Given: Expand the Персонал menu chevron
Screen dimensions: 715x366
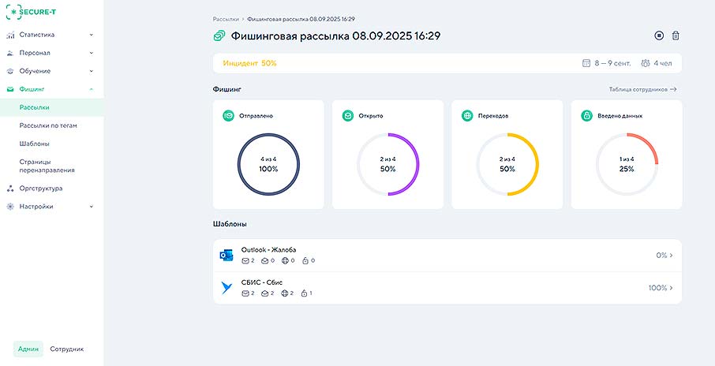Looking at the screenshot, I should pos(92,53).
